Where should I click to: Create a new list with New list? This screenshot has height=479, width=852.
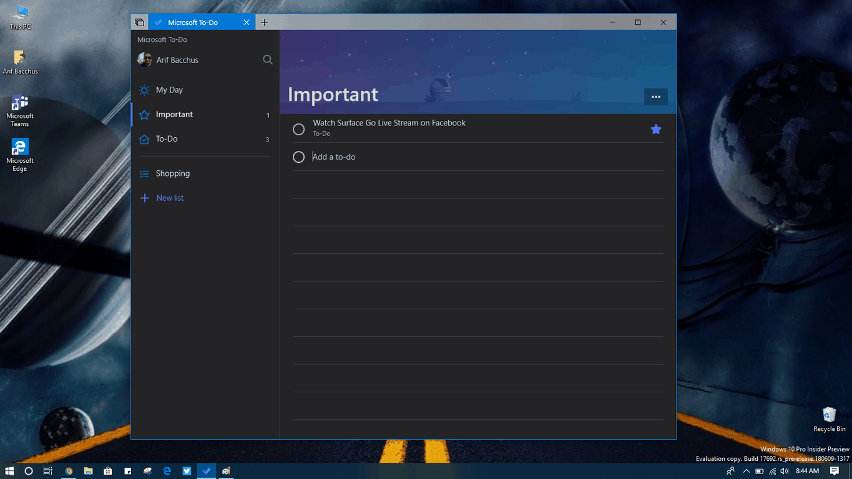[x=169, y=198]
